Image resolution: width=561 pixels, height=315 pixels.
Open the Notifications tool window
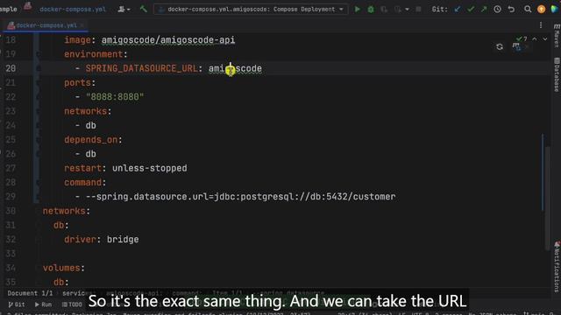point(557,267)
